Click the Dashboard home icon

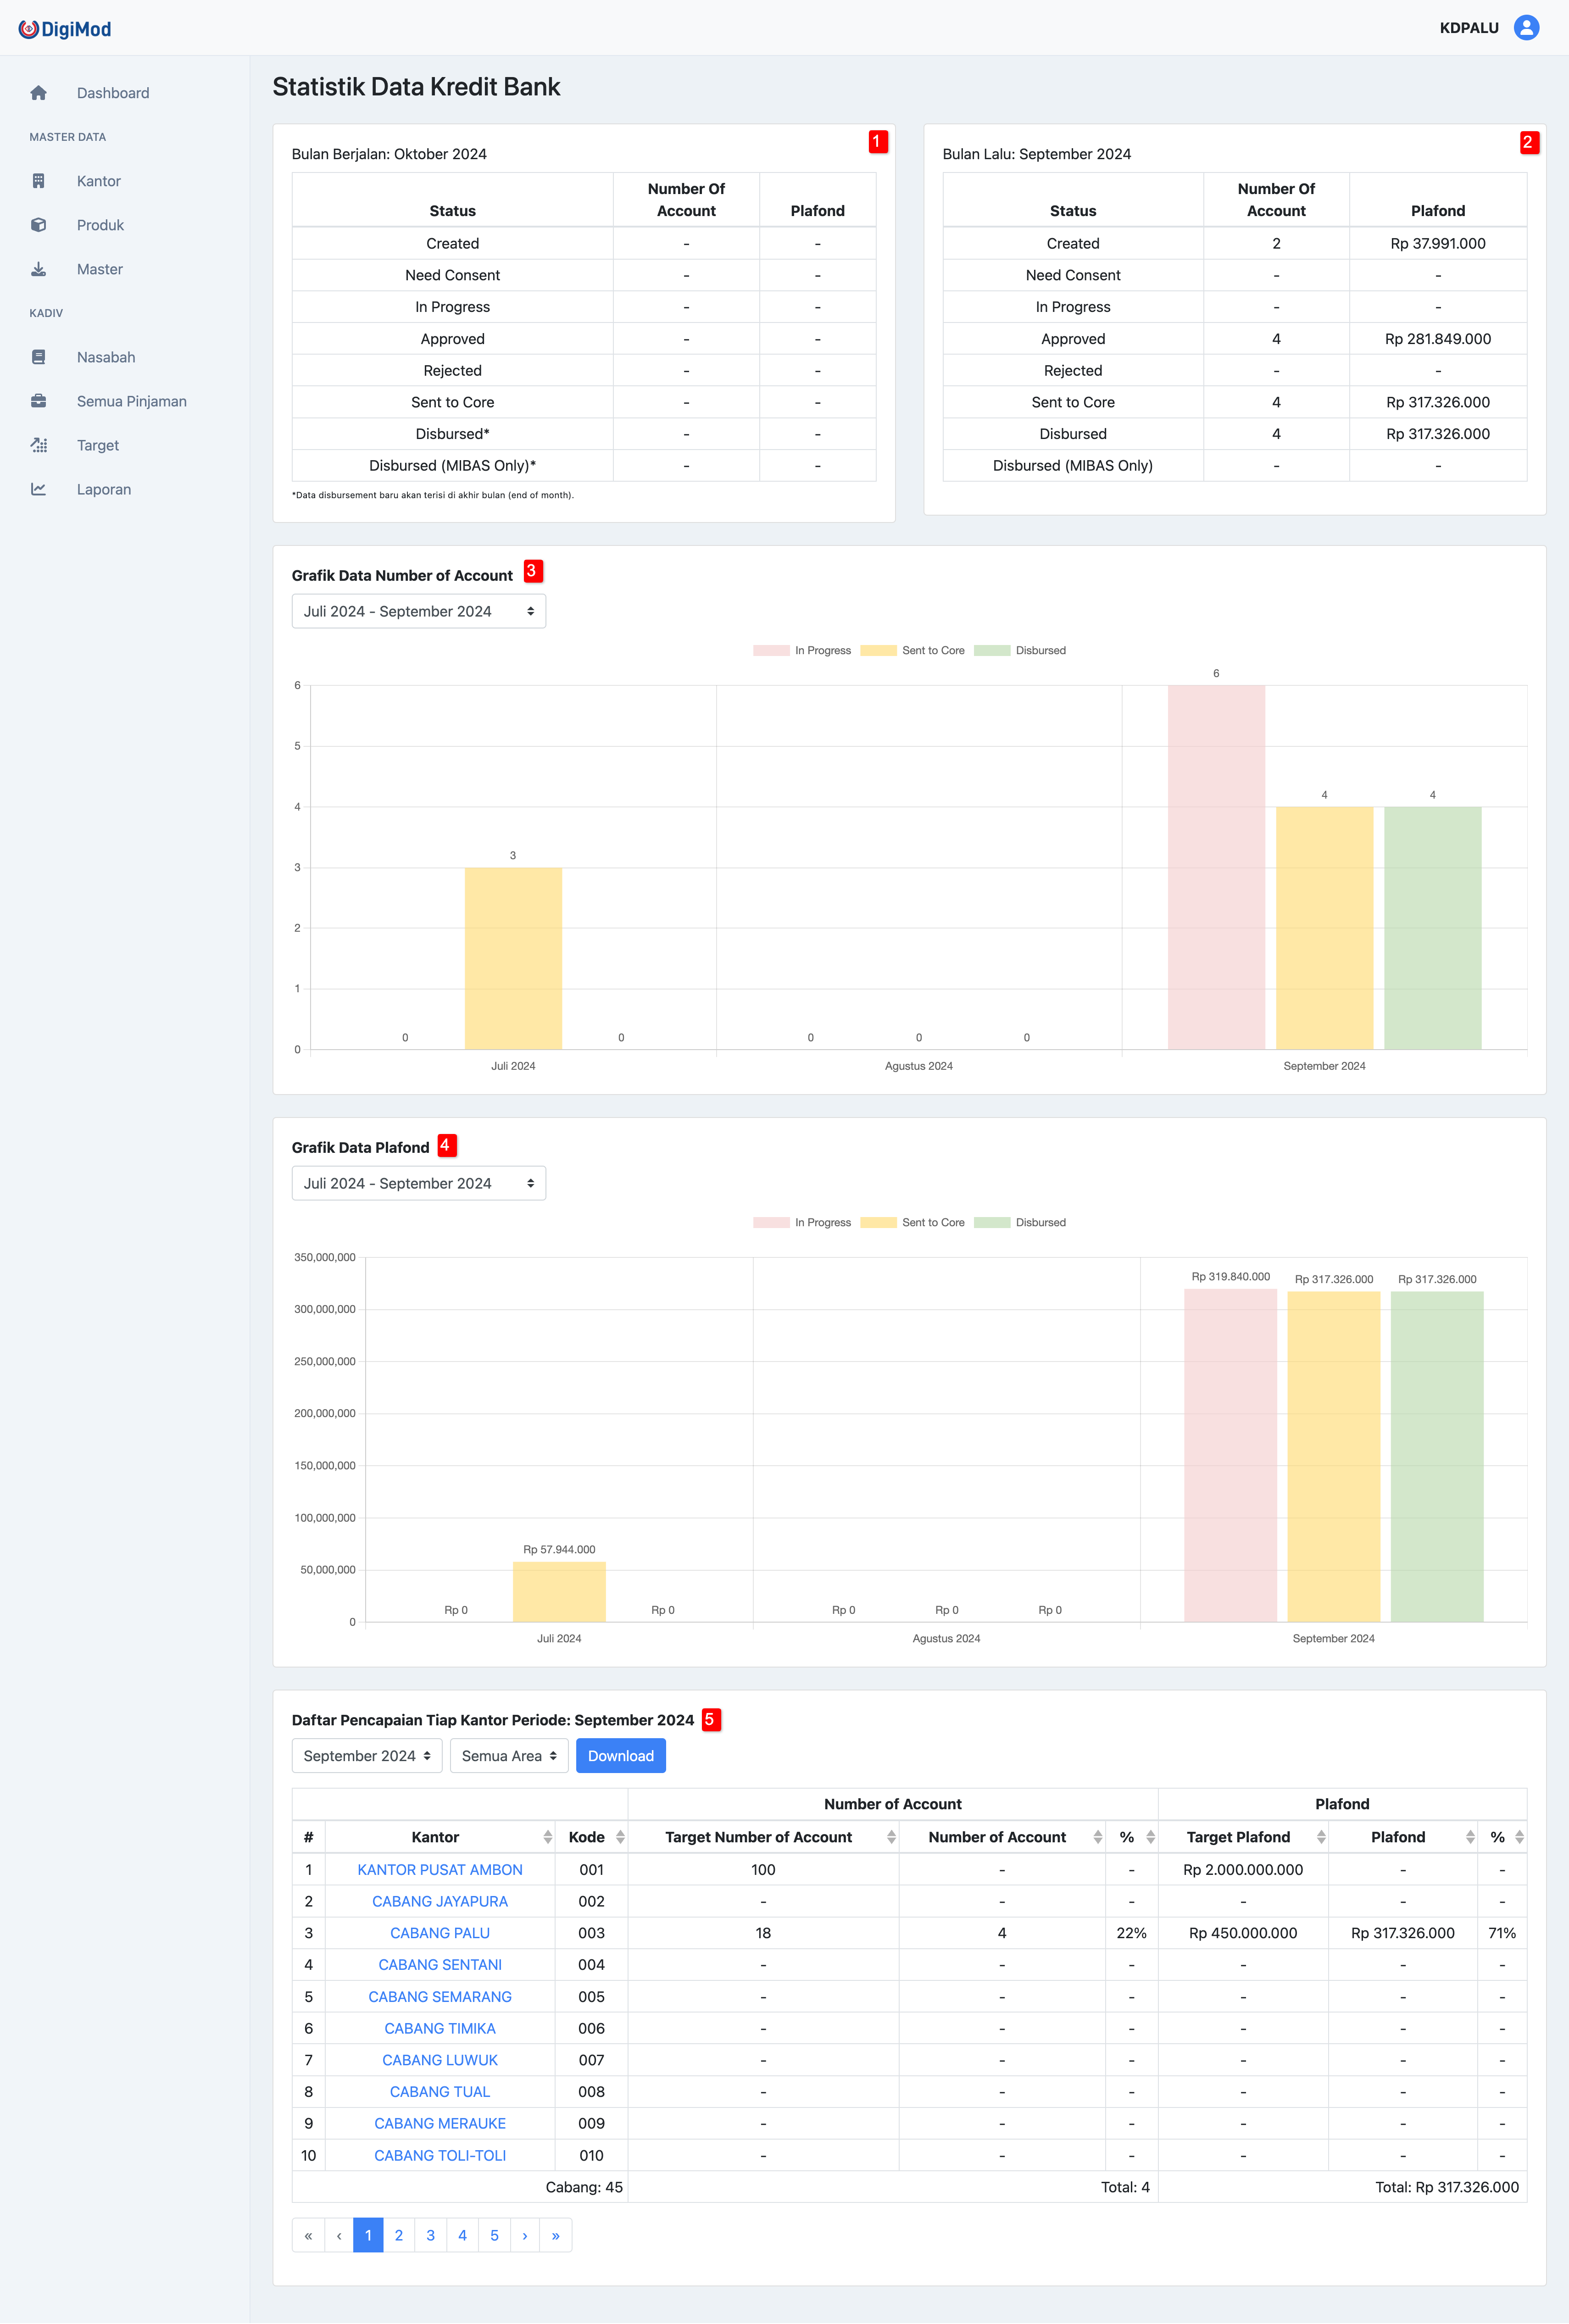(x=38, y=93)
